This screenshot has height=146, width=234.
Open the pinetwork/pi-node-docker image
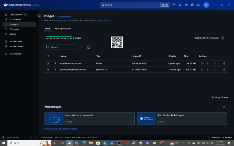click(x=73, y=70)
